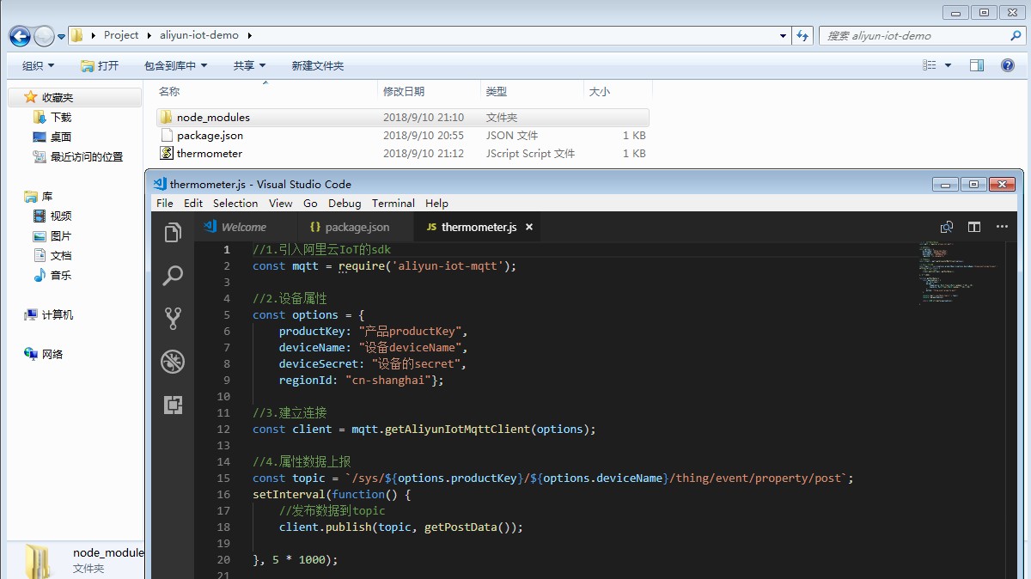Toggle the preview pane icon

tap(977, 65)
